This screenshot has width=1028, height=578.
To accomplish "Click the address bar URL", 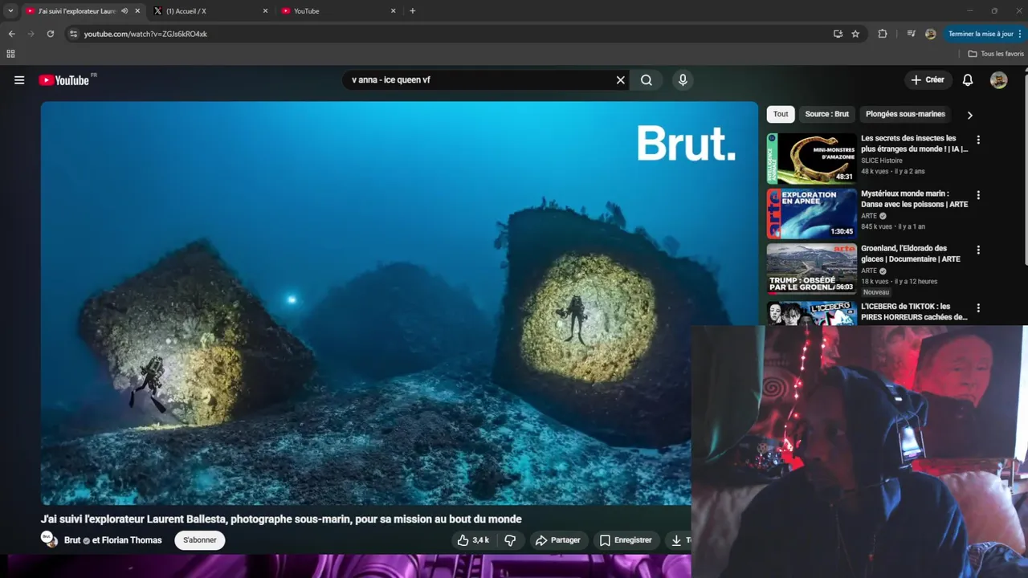I will [145, 34].
